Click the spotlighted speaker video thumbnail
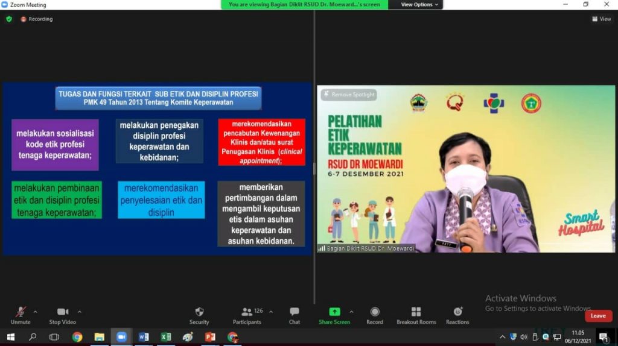618x346 pixels. pyautogui.click(x=466, y=169)
